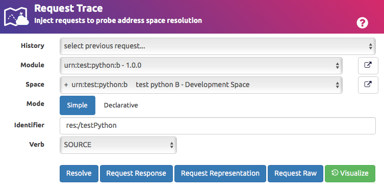Image resolution: width=384 pixels, height=193 pixels.
Task: Open the Space external link icon
Action: click(368, 85)
